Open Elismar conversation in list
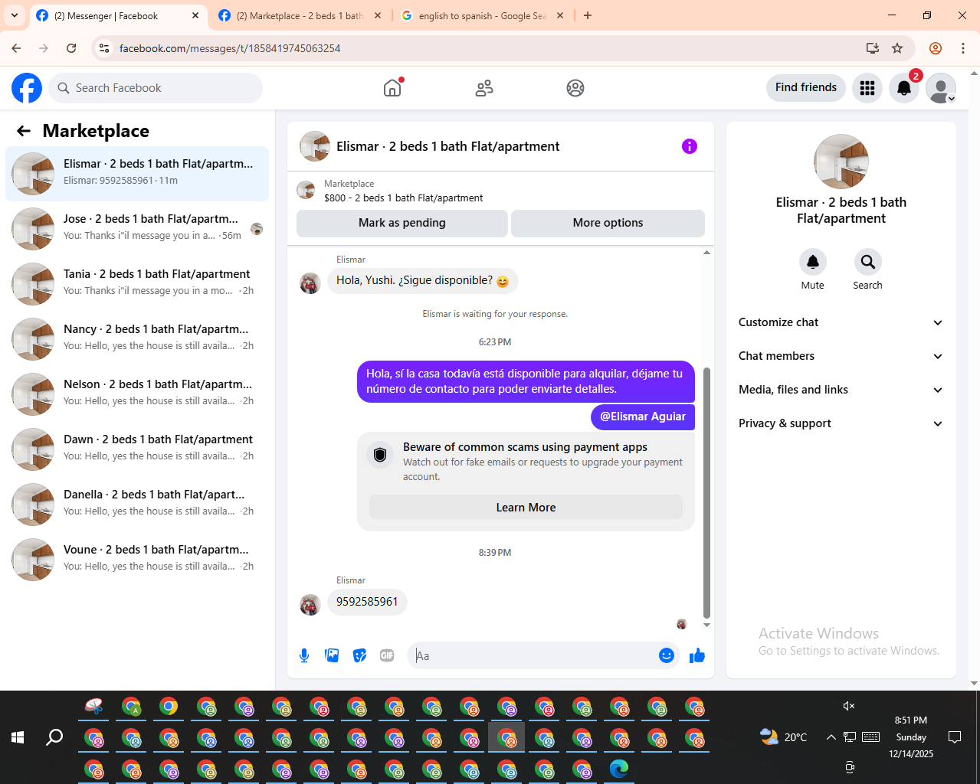This screenshot has height=784, width=980. click(137, 174)
